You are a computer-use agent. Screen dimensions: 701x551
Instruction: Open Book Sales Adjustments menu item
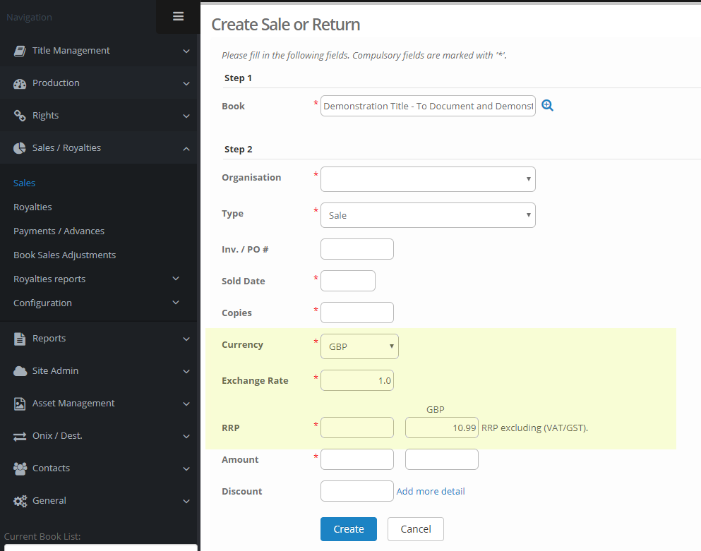[64, 255]
